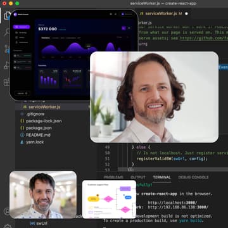Follow the https://github.com link in the code comment

204,39
